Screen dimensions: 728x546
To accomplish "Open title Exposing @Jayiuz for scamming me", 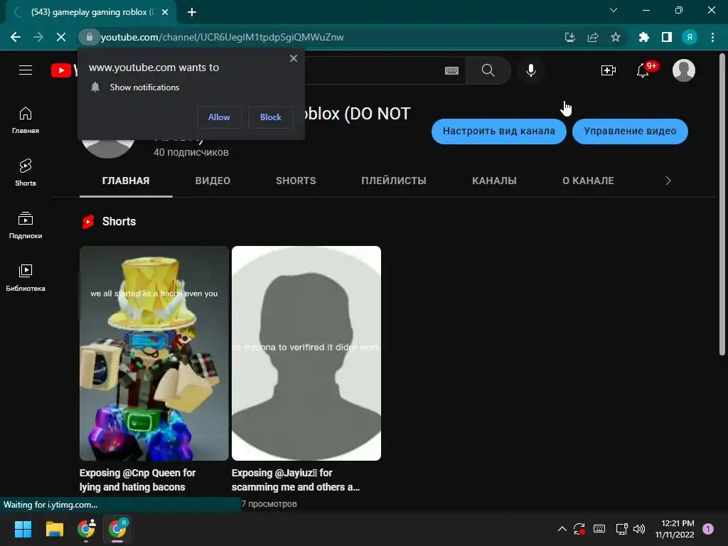I will [x=296, y=480].
